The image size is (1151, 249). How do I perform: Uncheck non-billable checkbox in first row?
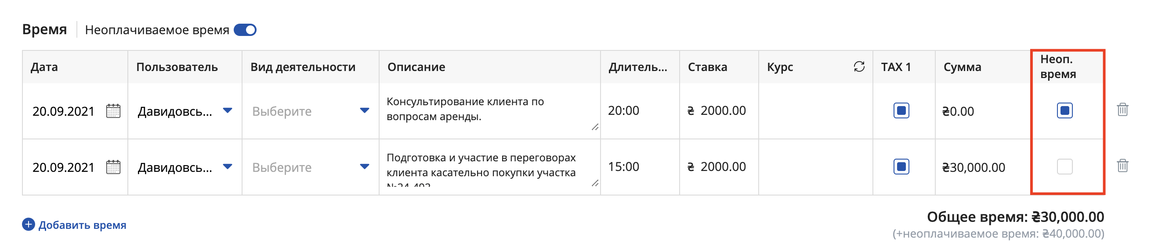tap(1065, 110)
